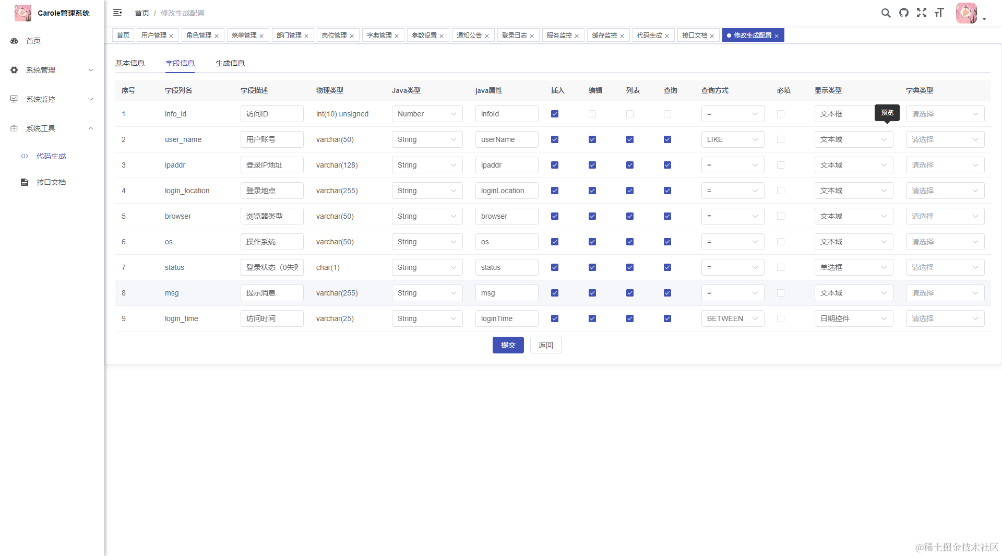Toggle fullscreen mode icon

[x=922, y=13]
